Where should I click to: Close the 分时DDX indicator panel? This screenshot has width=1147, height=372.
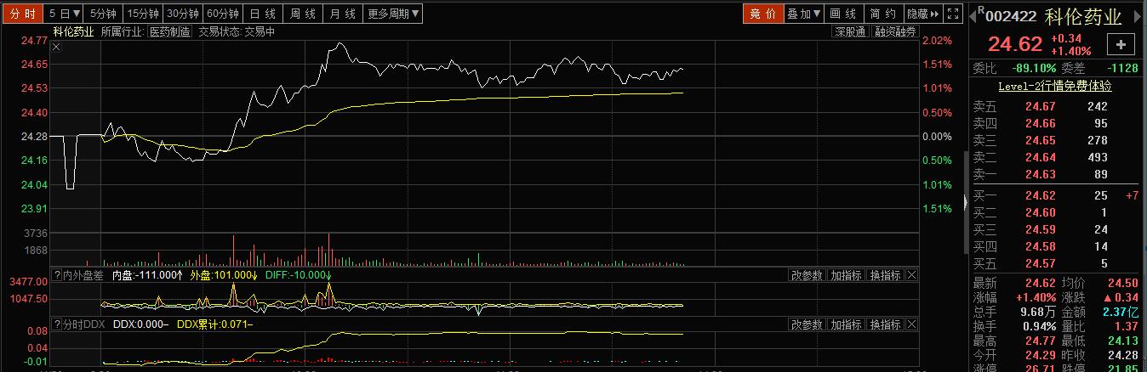point(912,324)
